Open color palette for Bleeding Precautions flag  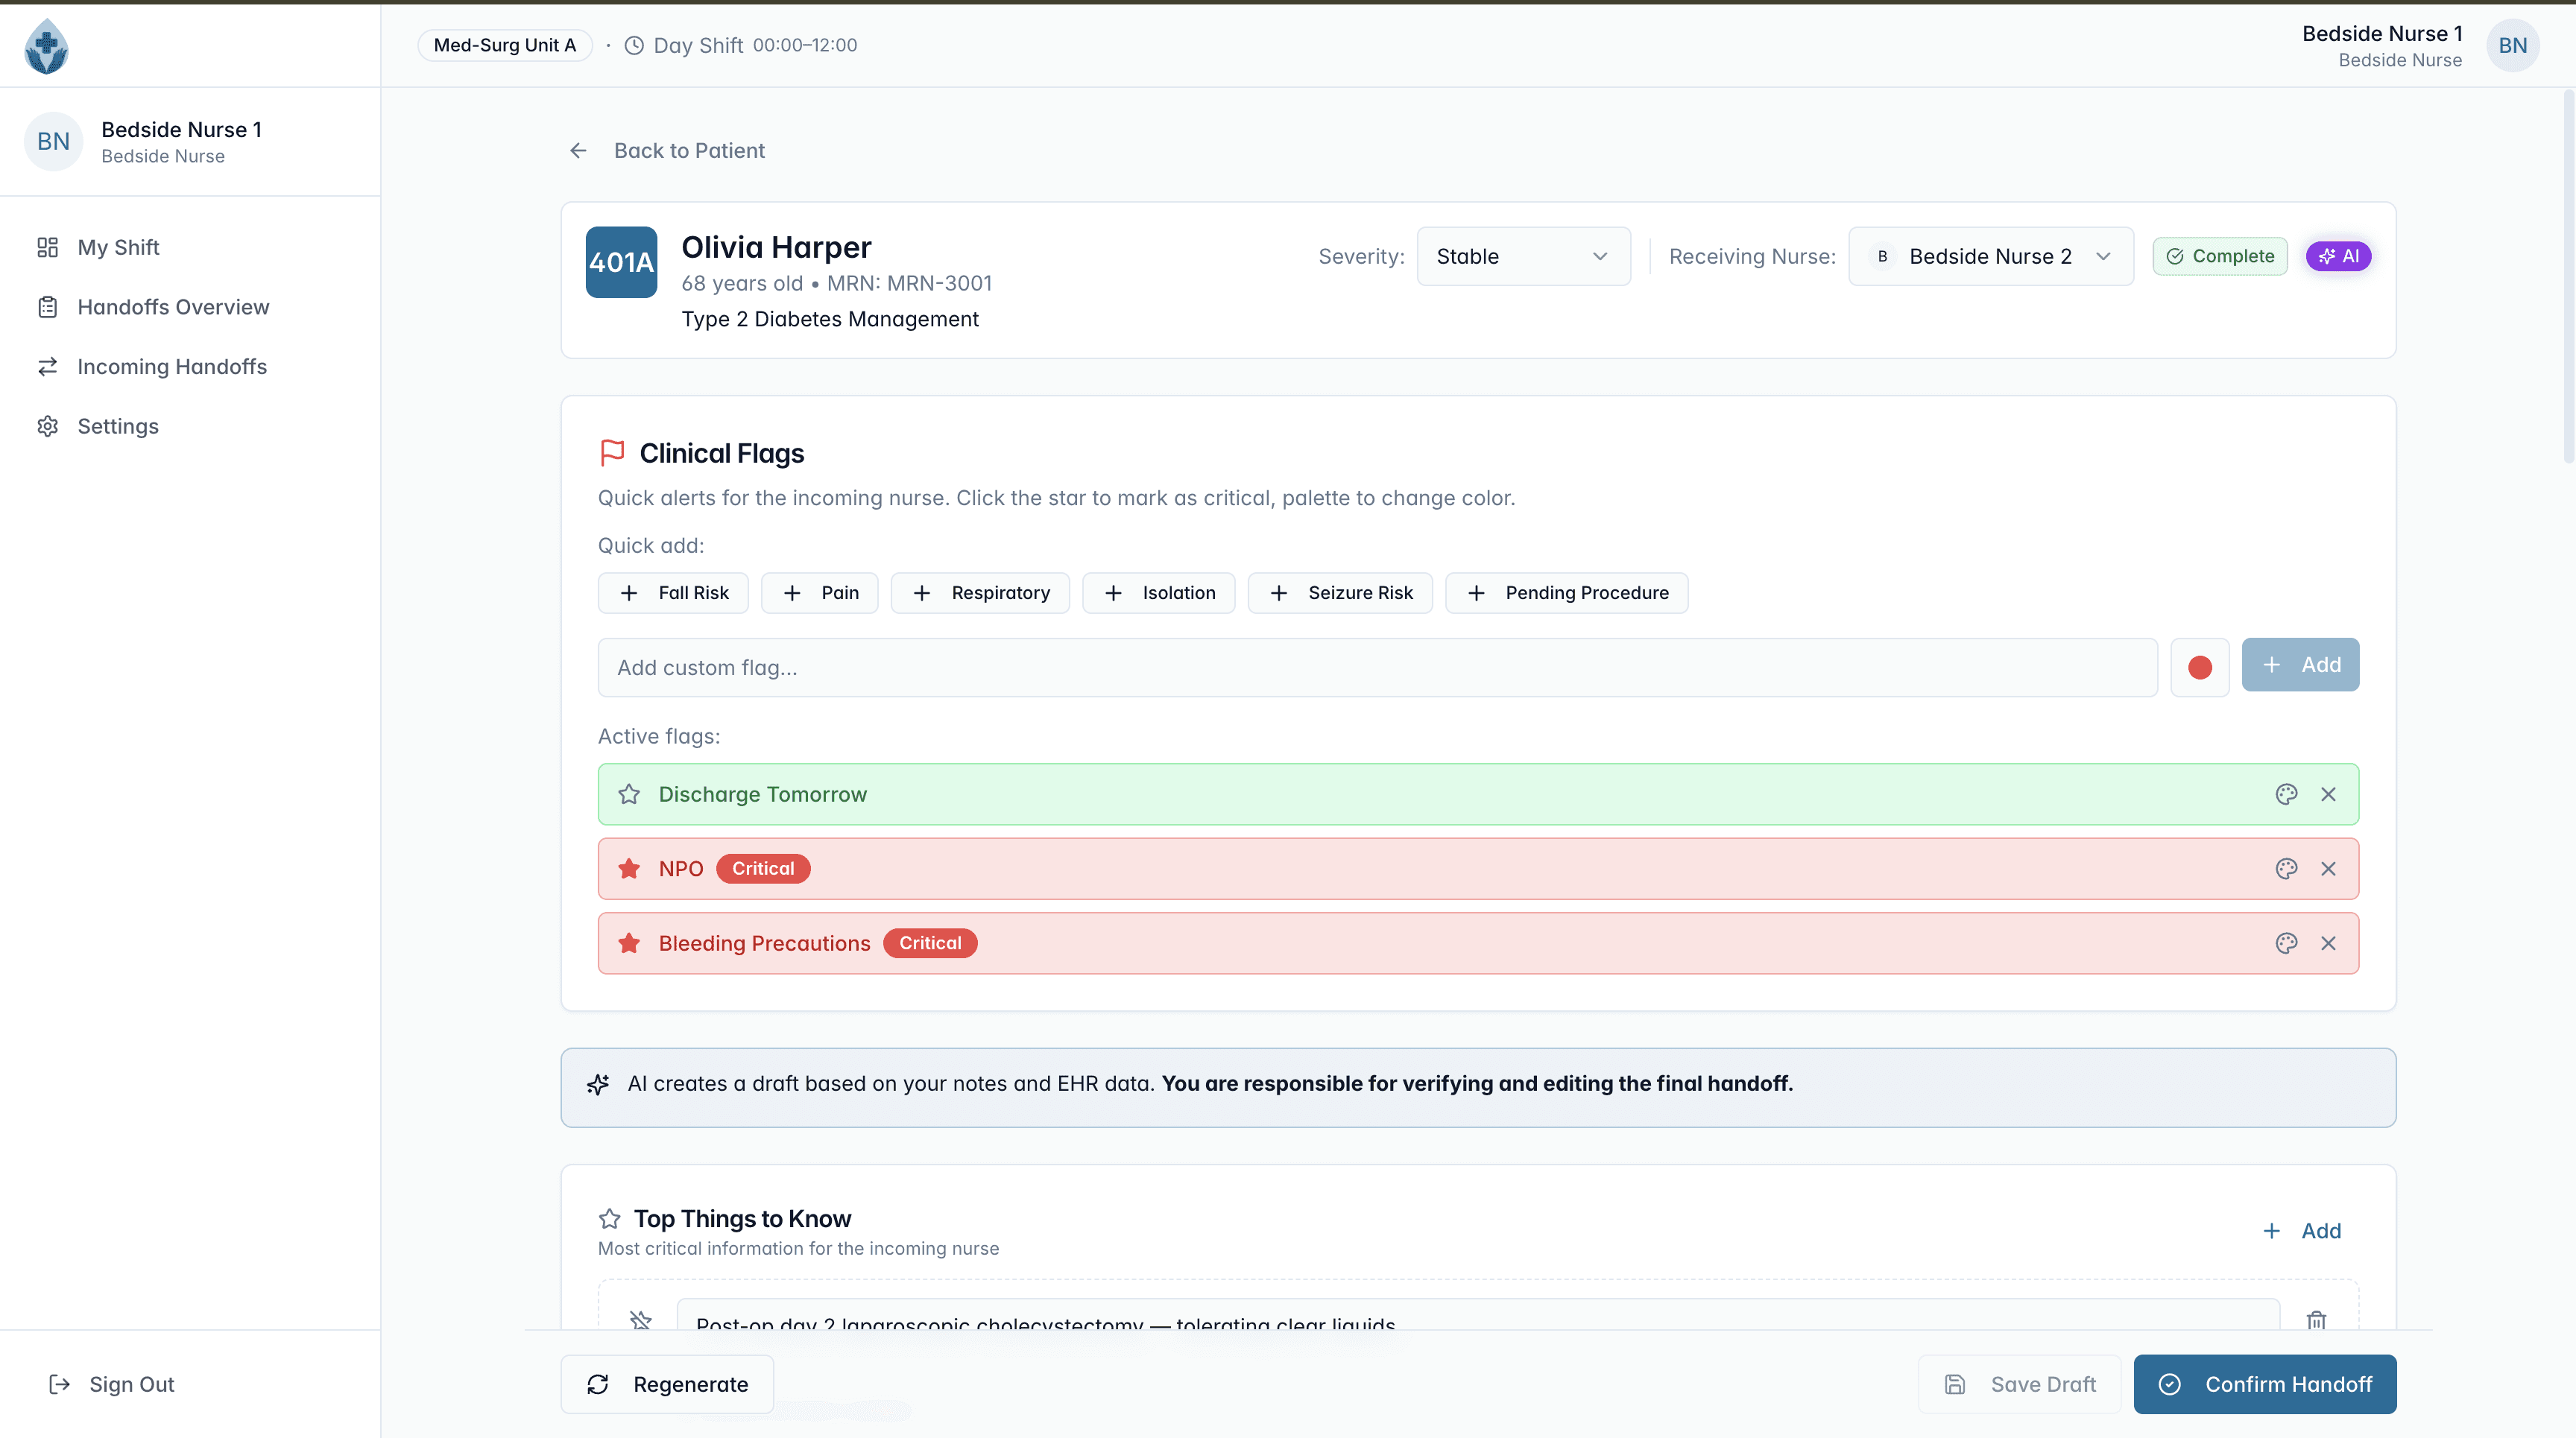[2286, 943]
